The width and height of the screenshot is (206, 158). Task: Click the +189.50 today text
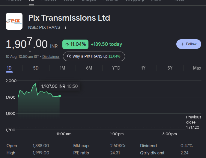click(x=106, y=44)
